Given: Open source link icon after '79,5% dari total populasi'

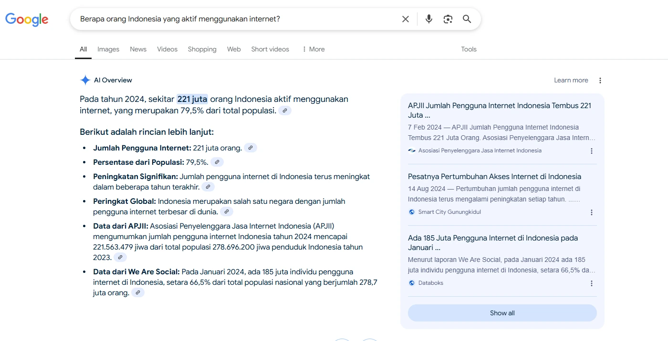Looking at the screenshot, I should 285,110.
